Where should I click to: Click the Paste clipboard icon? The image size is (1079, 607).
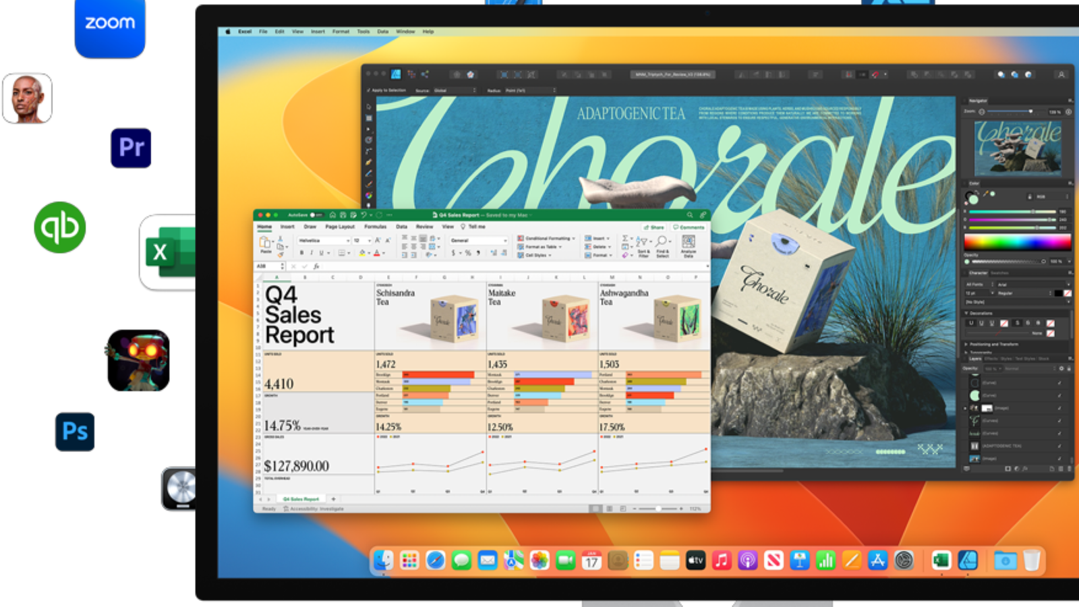[266, 244]
